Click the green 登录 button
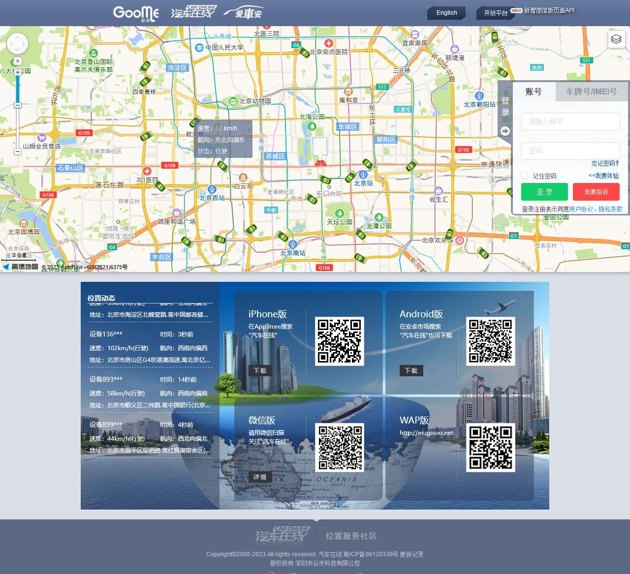The width and height of the screenshot is (630, 574). click(544, 192)
